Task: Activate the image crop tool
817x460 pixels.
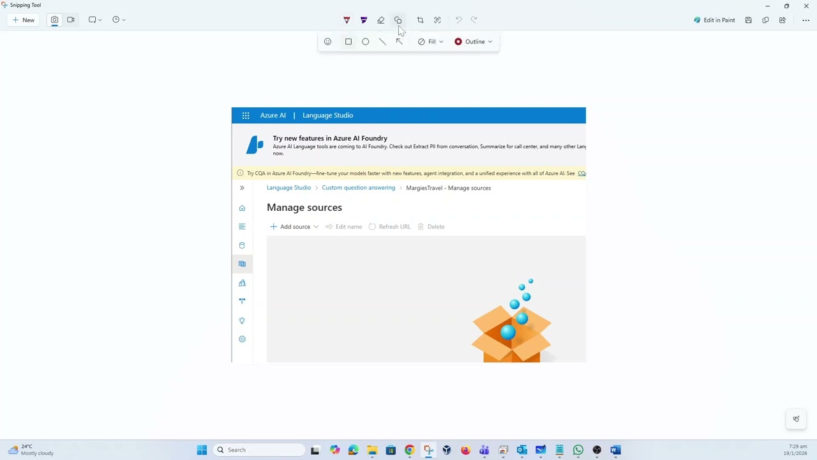Action: [x=420, y=20]
